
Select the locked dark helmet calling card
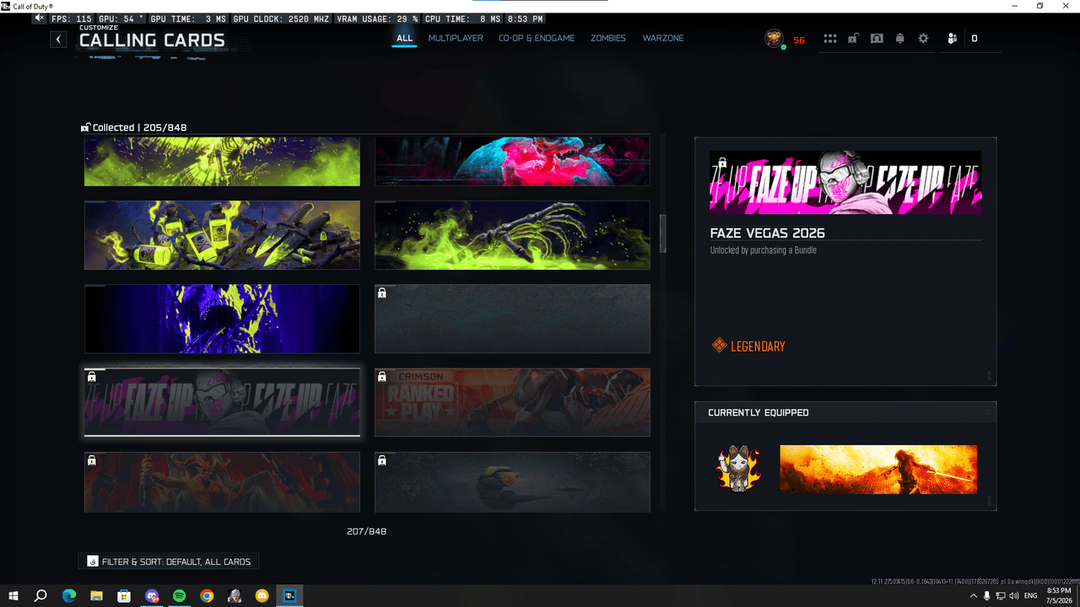512,482
